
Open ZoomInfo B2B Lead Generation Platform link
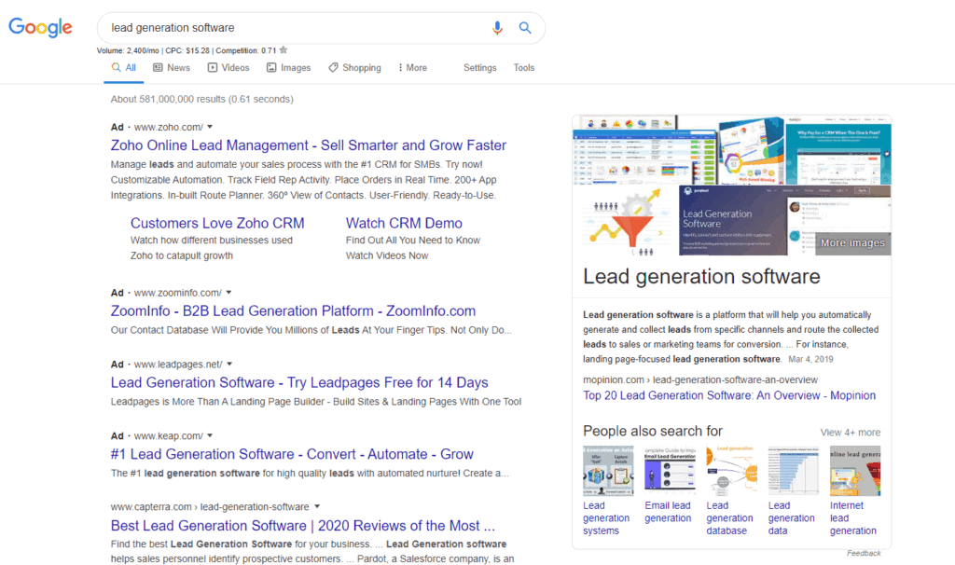point(293,311)
